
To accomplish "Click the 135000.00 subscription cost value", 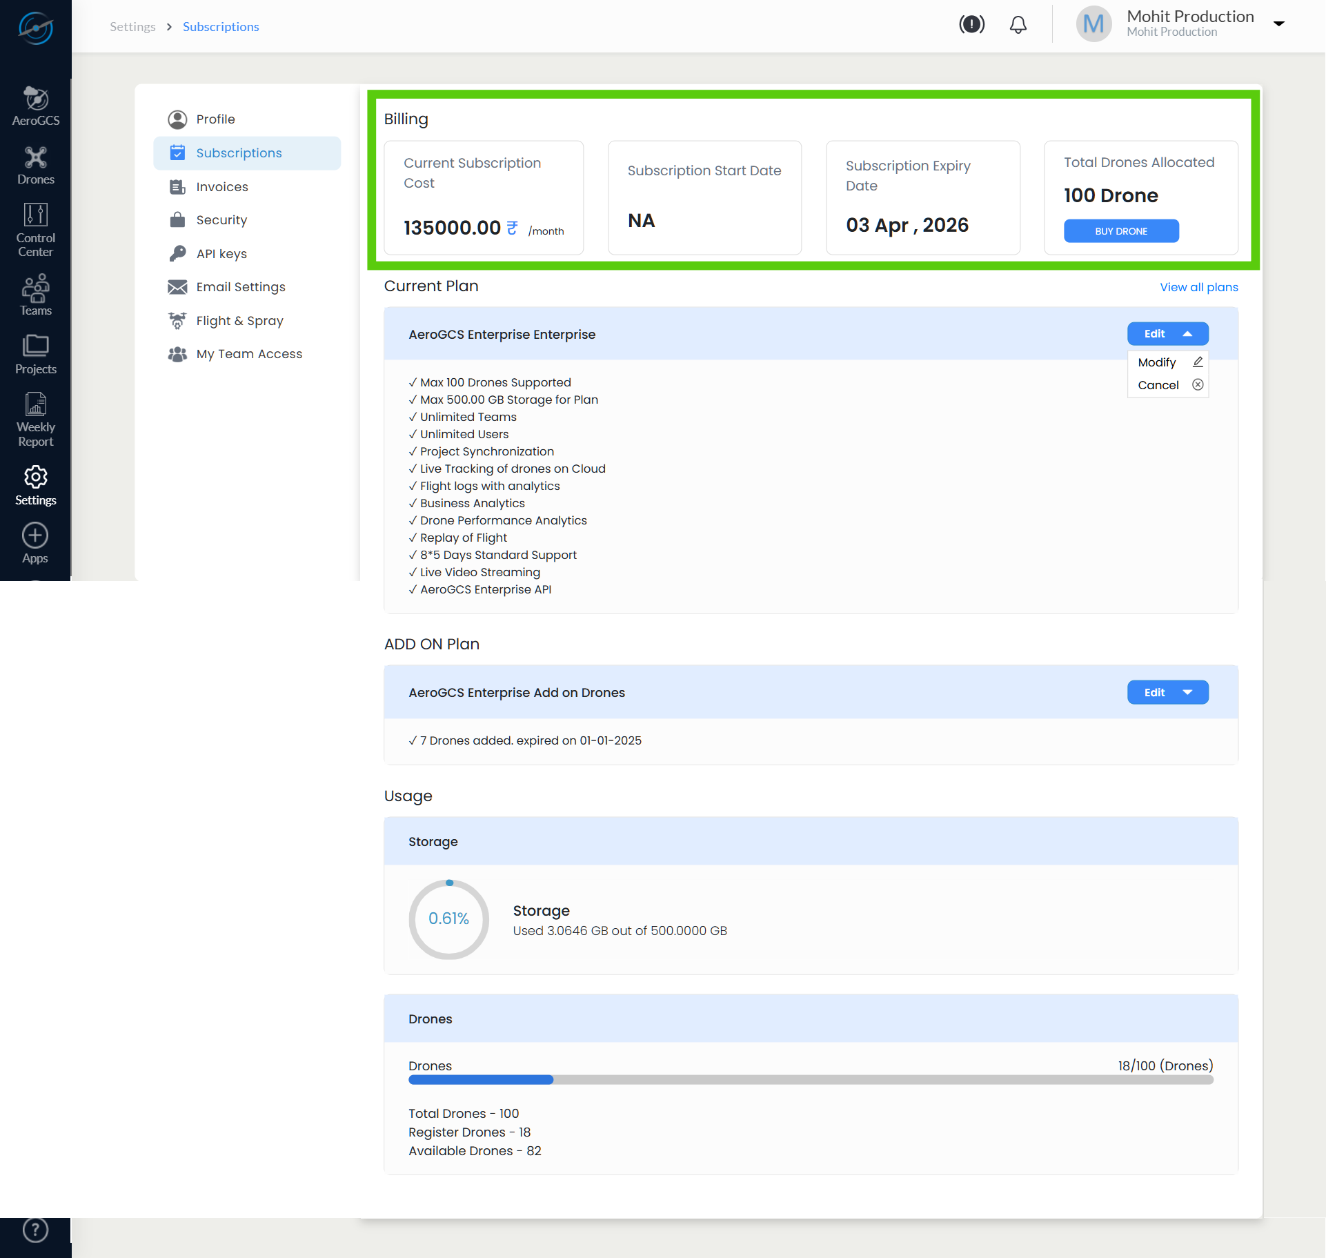I will coord(452,228).
